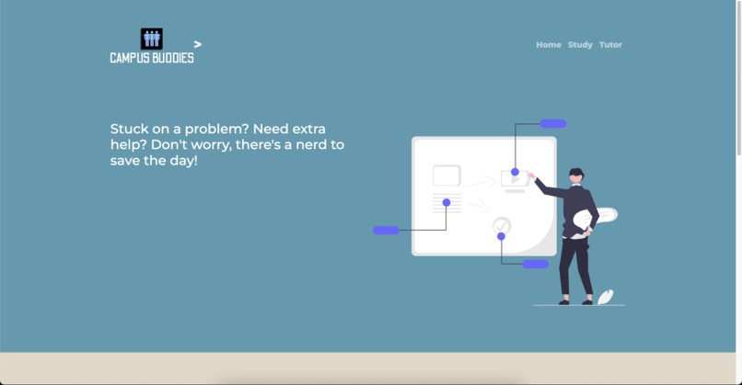Image resolution: width=742 pixels, height=385 pixels.
Task: Click the CAMPUS BUDDIES brand text
Action: tap(152, 58)
